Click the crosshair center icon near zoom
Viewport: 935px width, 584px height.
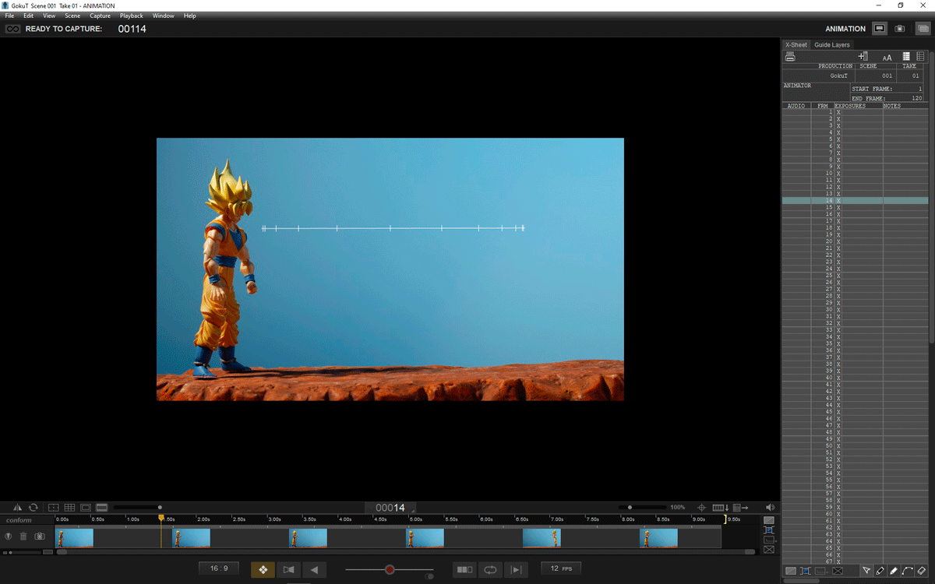click(701, 508)
